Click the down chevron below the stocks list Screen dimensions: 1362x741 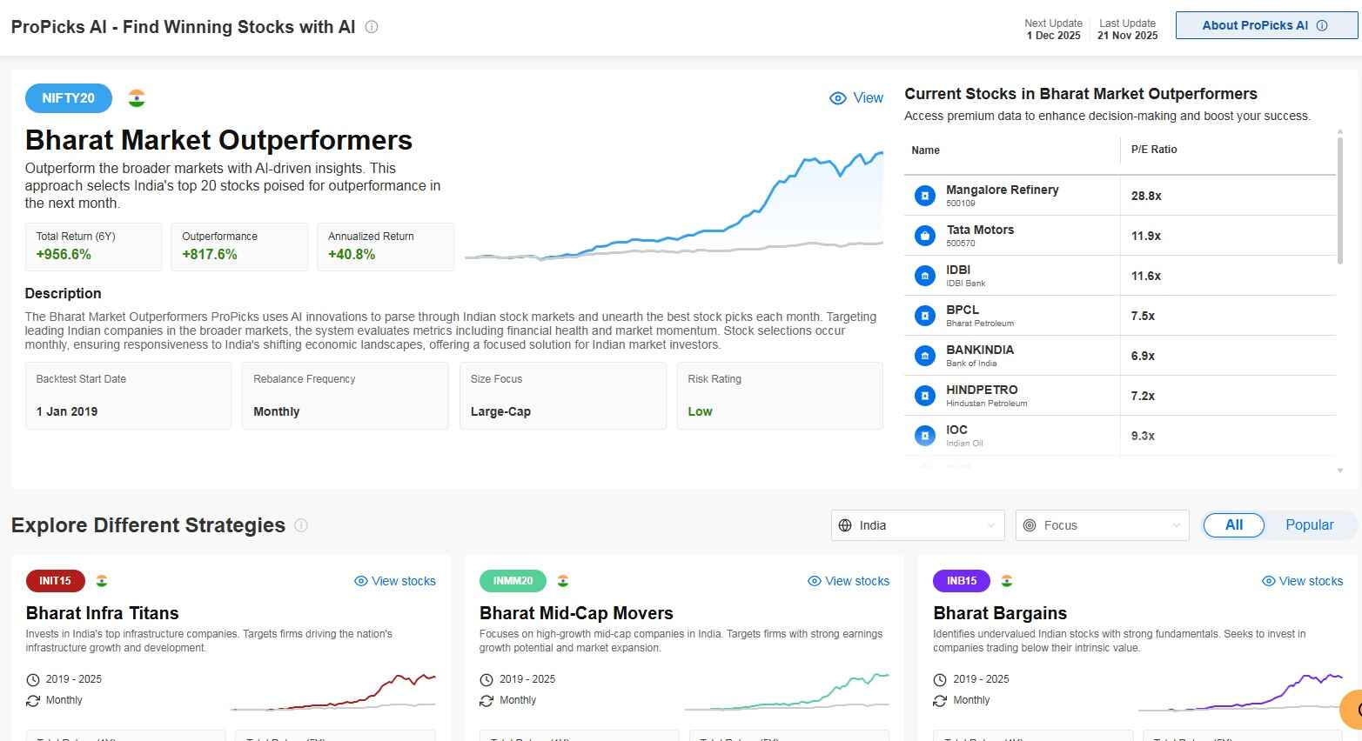coord(1342,470)
